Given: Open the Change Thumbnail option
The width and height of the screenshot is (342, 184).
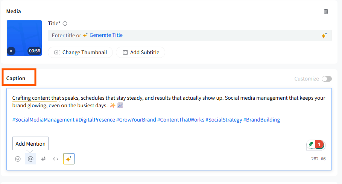Looking at the screenshot, I should click(x=80, y=52).
